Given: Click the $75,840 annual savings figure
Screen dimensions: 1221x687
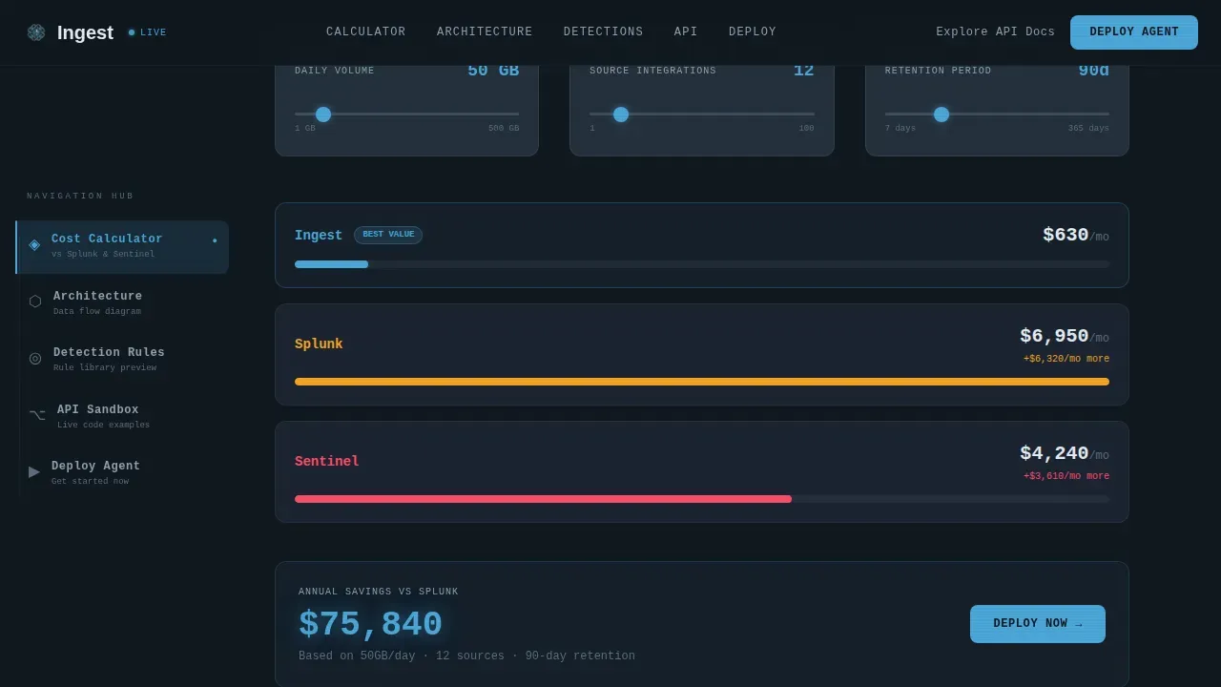Looking at the screenshot, I should click(371, 624).
